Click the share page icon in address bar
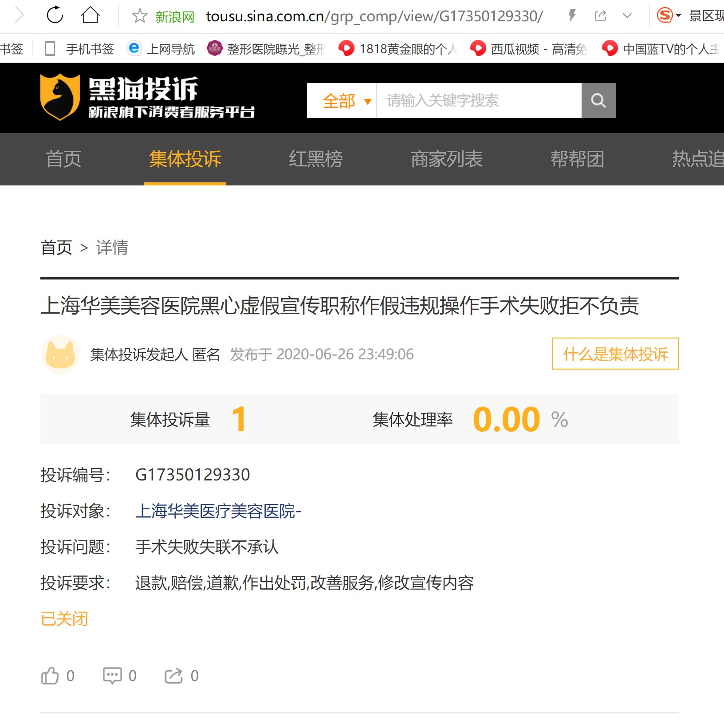 pos(600,16)
